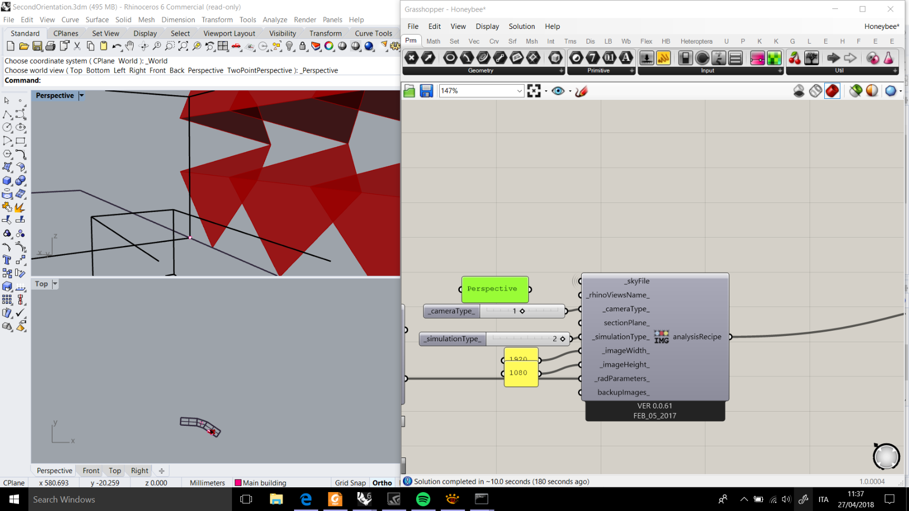The height and width of the screenshot is (511, 909).
Task: Expand the Primitive panel in Grasshopper
Action: (632, 70)
